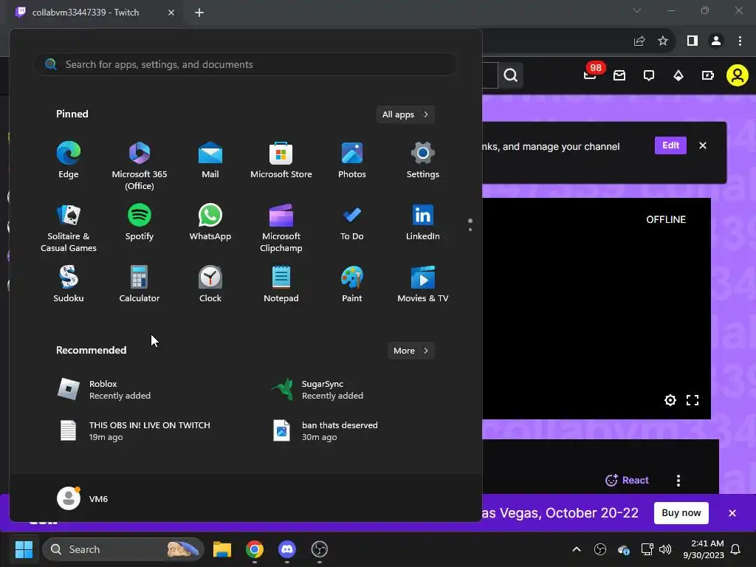Viewport: 756px width, 567px height.
Task: Open File Explorer from taskbar
Action: (222, 549)
